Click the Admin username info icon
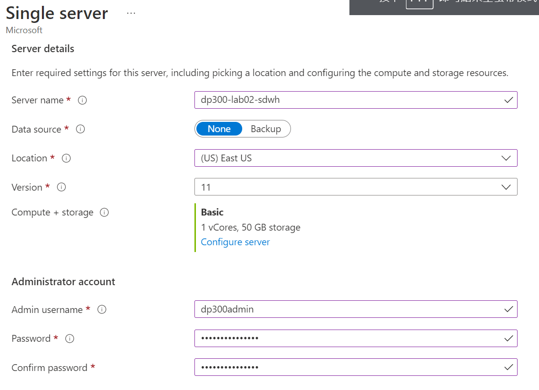The height and width of the screenshot is (390, 539). (102, 310)
